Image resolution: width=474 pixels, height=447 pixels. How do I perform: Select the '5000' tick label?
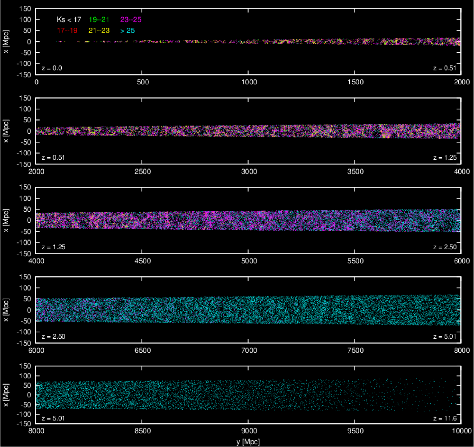(x=249, y=261)
